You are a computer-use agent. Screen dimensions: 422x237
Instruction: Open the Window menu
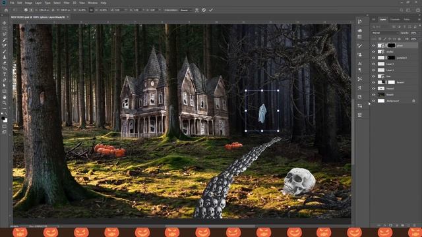click(x=92, y=3)
